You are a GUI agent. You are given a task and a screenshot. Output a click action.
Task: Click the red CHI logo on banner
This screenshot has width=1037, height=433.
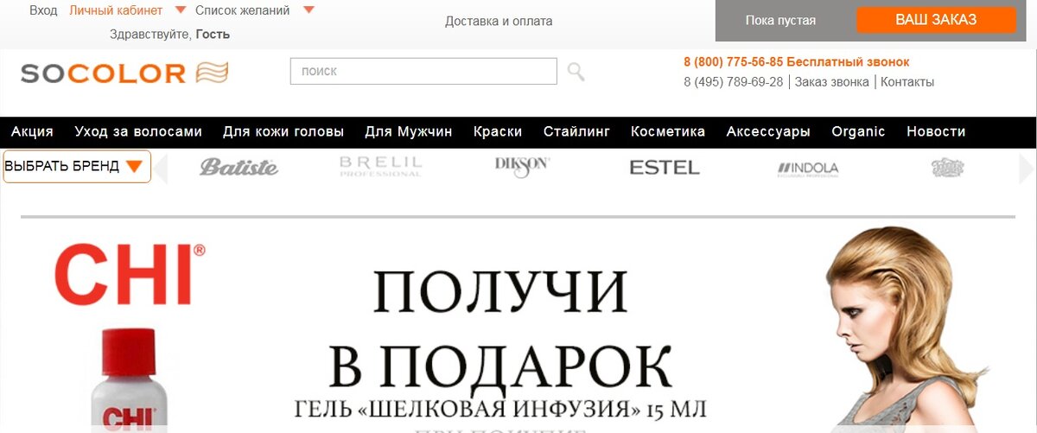click(x=130, y=274)
